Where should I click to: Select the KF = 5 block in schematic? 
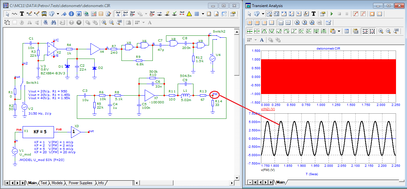pos(38,132)
